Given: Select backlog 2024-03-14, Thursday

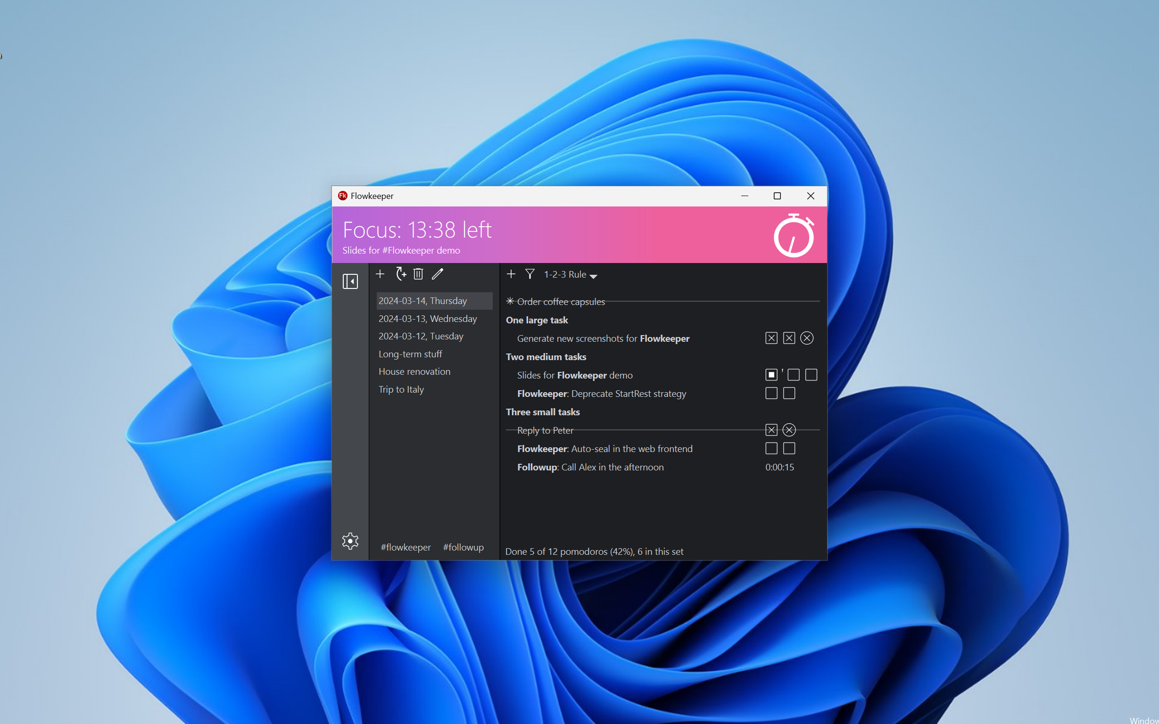Looking at the screenshot, I should coord(434,301).
